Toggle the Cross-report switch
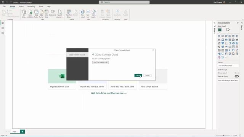This screenshot has width=244, height=137. (236, 73)
